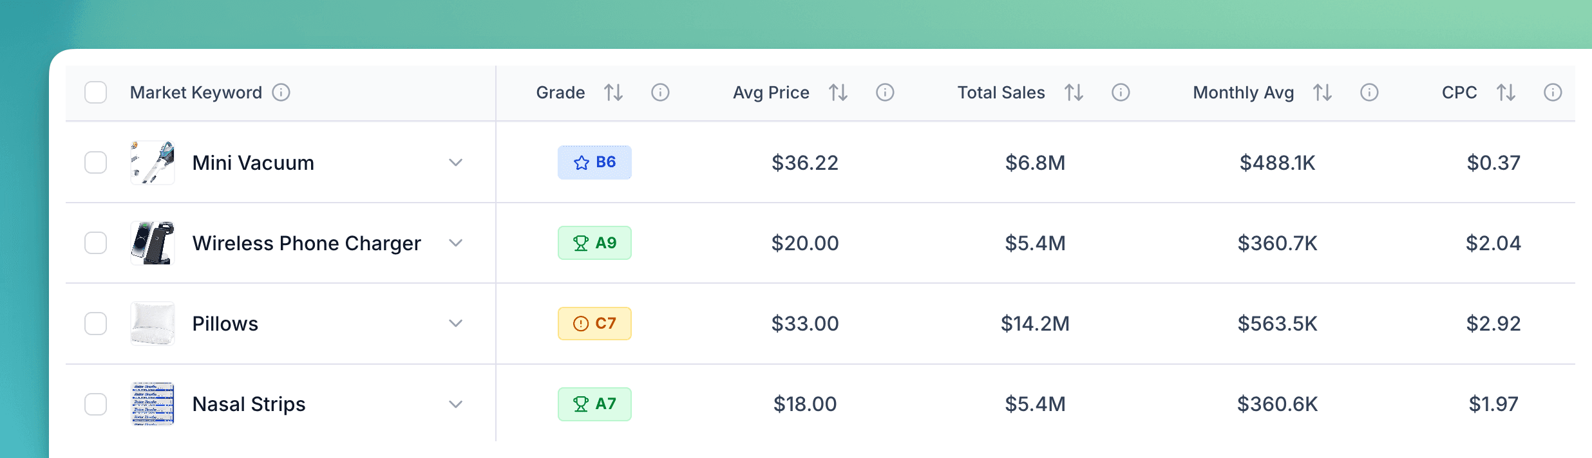Expand the Wireless Phone Charger row
Image resolution: width=1592 pixels, height=458 pixels.
[456, 244]
